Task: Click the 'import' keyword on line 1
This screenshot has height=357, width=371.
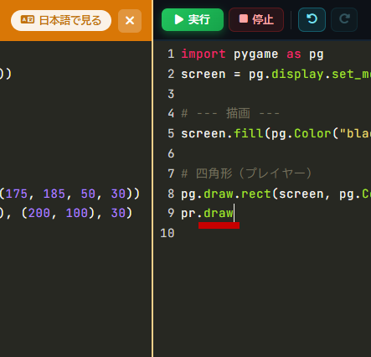Action: coord(204,54)
